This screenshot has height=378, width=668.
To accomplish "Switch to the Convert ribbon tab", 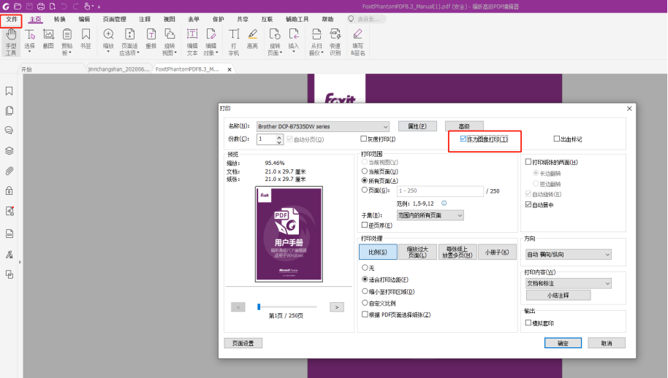I will pos(60,20).
